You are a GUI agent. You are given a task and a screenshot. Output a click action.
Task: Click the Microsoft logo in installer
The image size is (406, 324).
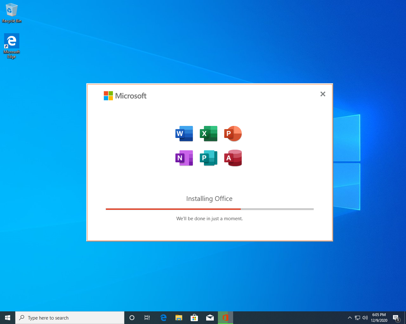125,96
